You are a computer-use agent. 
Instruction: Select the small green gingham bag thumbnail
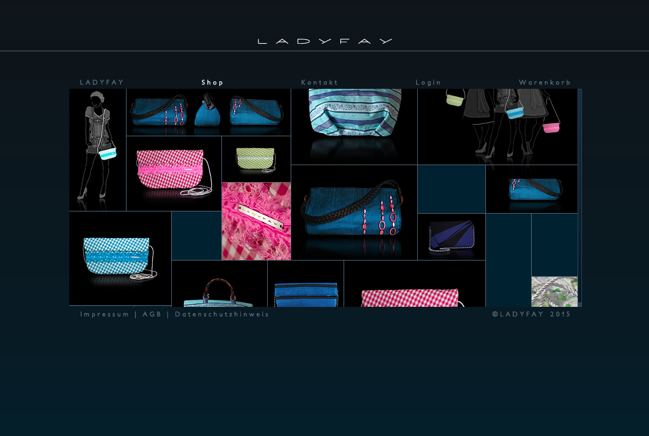[256, 159]
